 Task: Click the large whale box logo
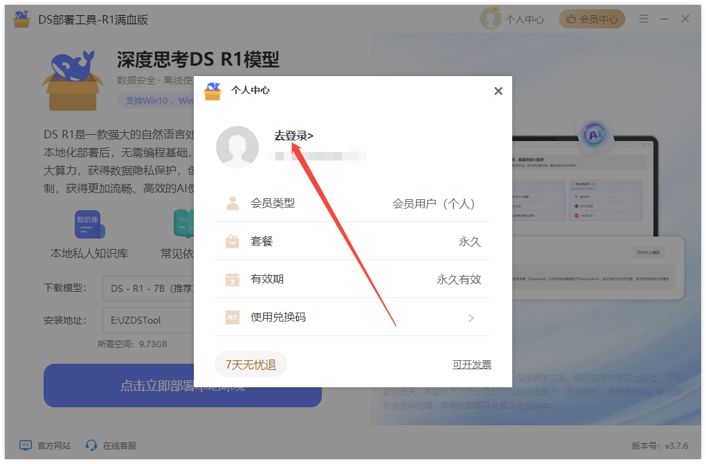tap(73, 80)
